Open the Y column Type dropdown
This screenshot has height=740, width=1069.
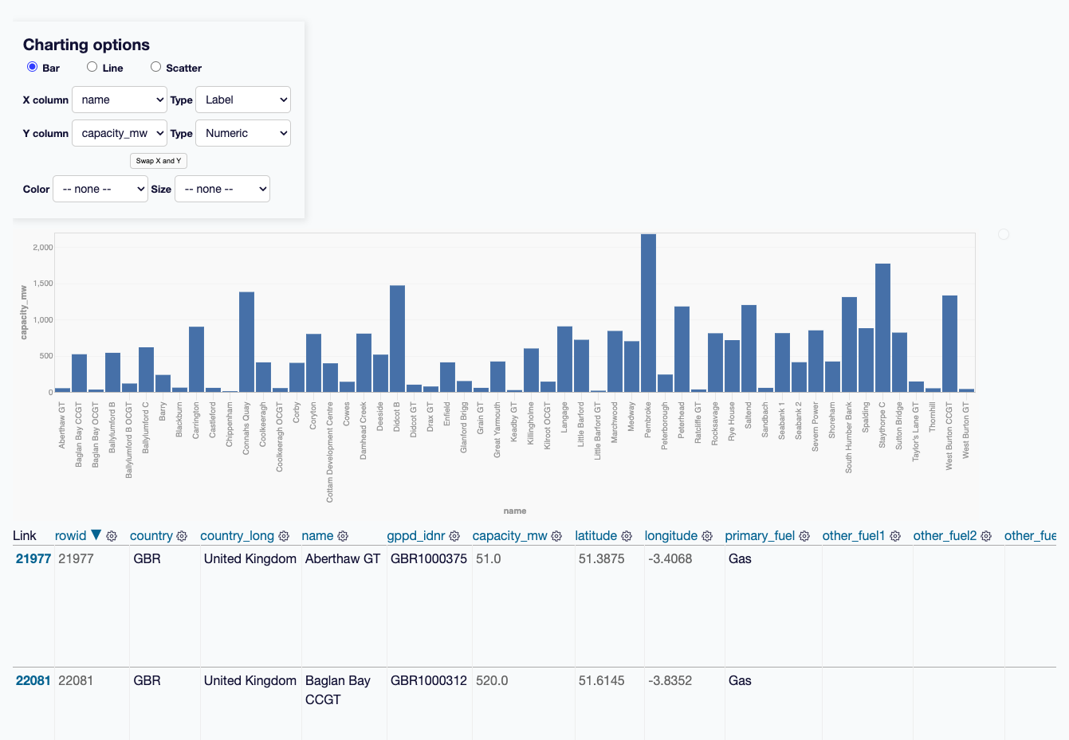pyautogui.click(x=243, y=133)
